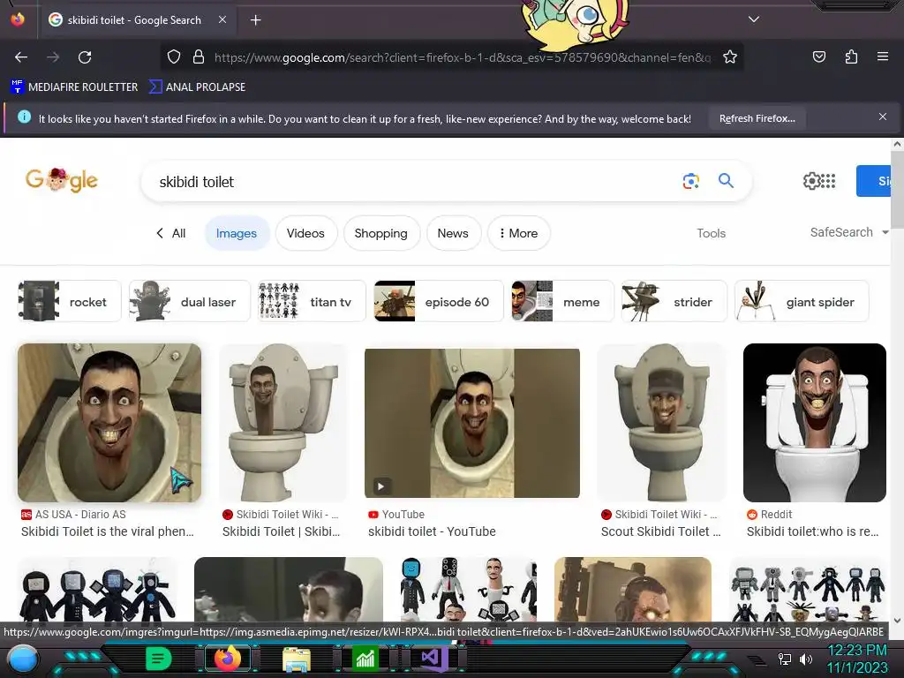
Task: Open Reddit Skibidi toilet image result
Action: (x=815, y=423)
